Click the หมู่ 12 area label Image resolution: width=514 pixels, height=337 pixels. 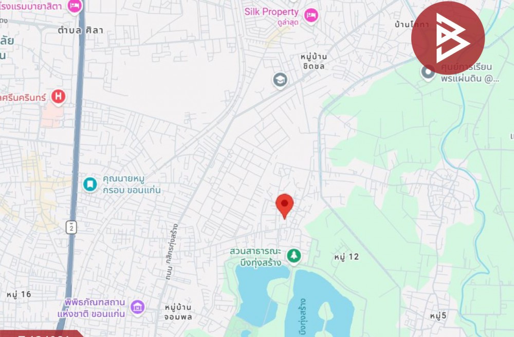click(346, 257)
